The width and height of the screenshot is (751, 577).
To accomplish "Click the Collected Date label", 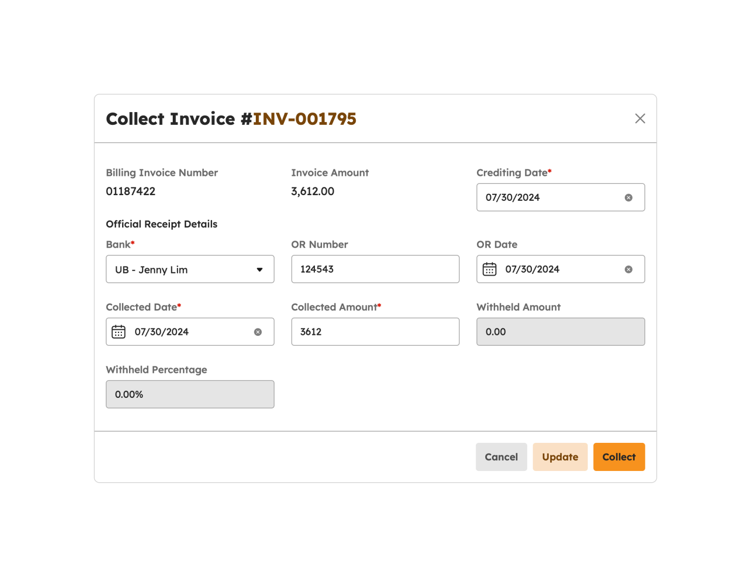I will (x=144, y=307).
